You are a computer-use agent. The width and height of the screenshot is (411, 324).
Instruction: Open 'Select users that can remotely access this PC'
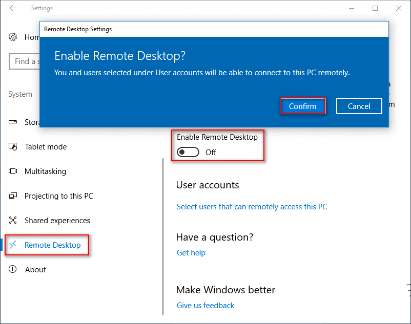tap(252, 207)
